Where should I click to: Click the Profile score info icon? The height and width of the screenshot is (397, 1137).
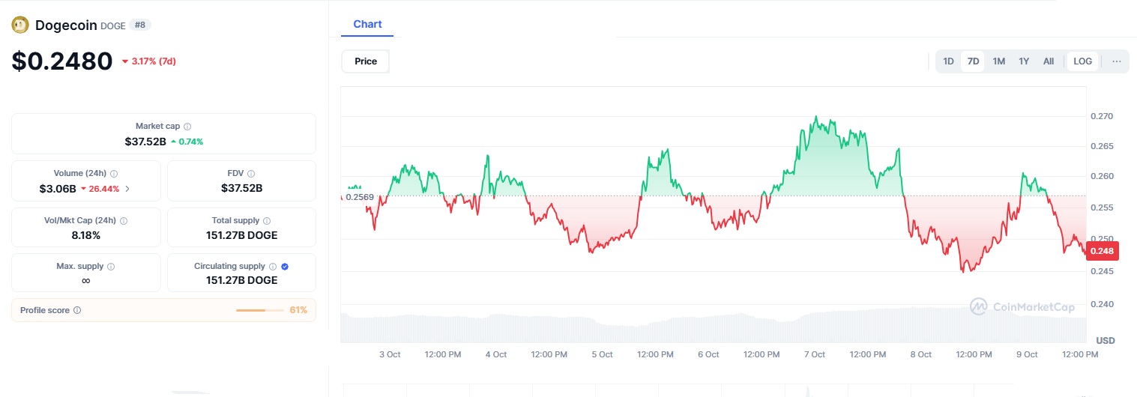click(77, 310)
